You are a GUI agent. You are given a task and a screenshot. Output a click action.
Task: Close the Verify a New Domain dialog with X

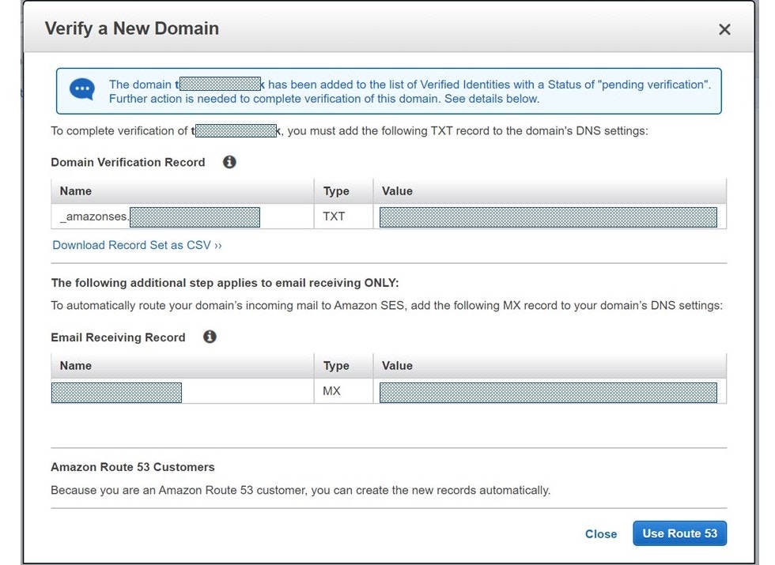point(724,30)
